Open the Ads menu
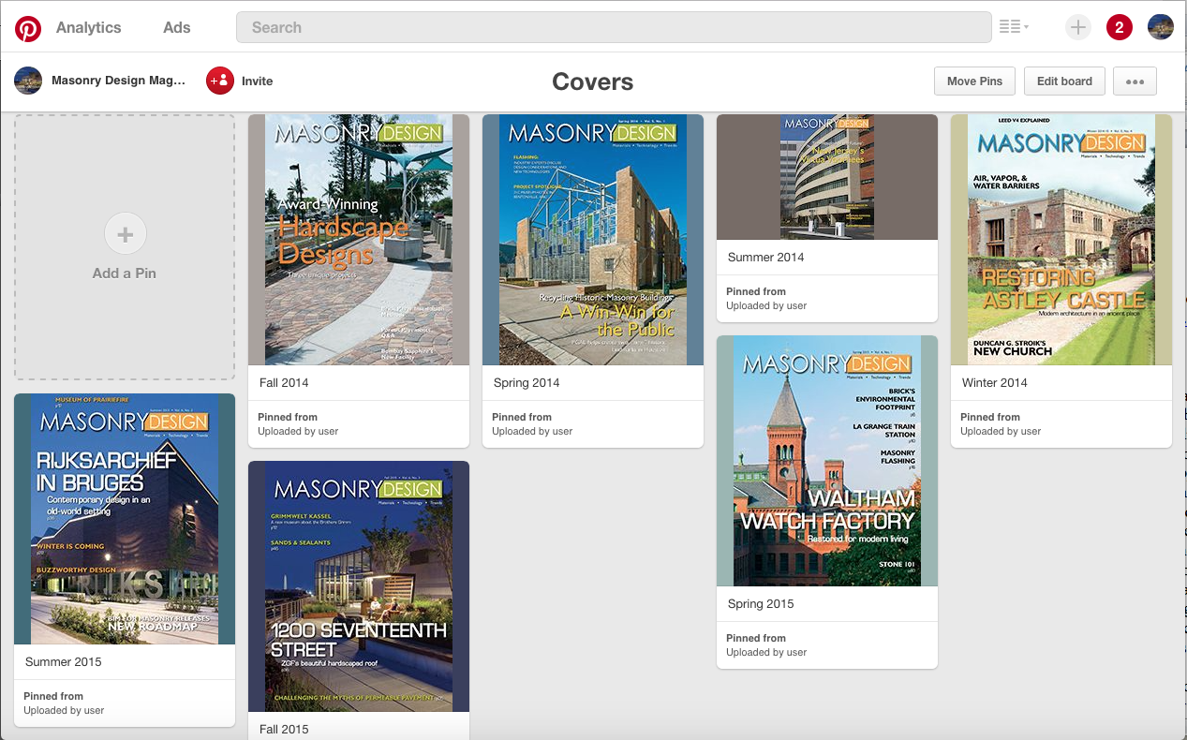The image size is (1187, 740). pos(177,27)
